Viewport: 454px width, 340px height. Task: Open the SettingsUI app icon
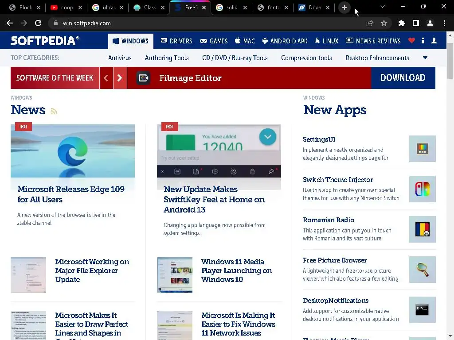click(422, 149)
